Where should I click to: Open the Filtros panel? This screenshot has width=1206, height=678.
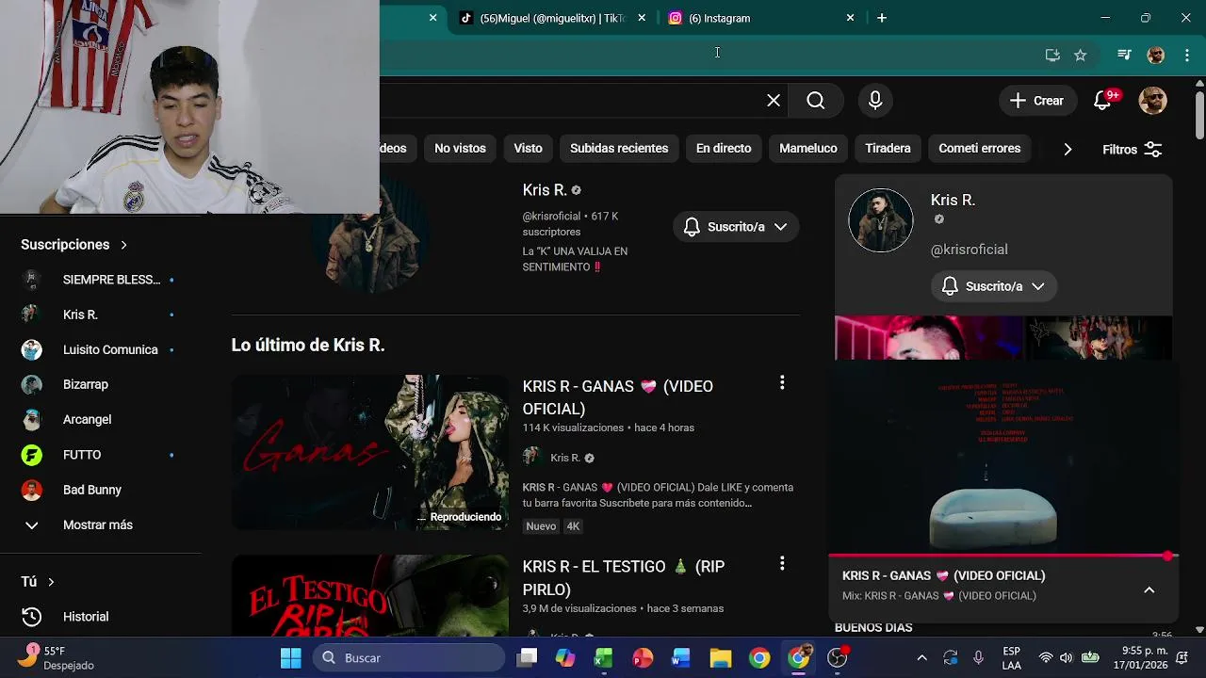[x=1132, y=150]
